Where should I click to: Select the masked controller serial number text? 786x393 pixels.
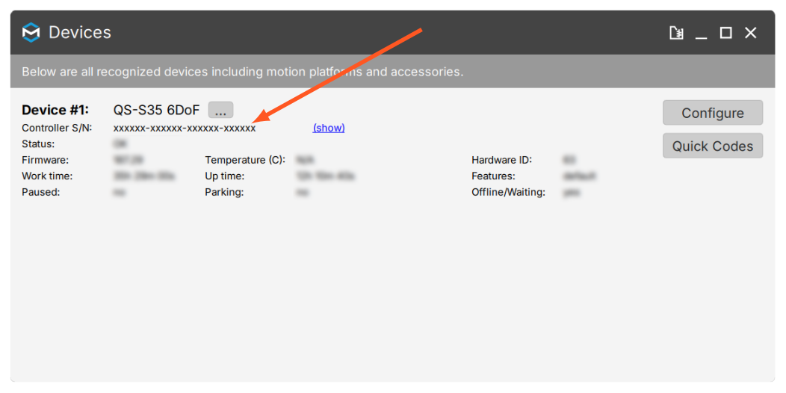pos(185,129)
